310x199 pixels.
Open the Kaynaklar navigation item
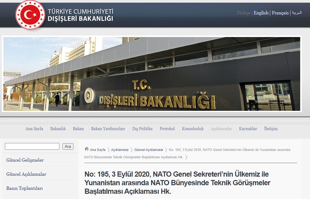point(248,129)
